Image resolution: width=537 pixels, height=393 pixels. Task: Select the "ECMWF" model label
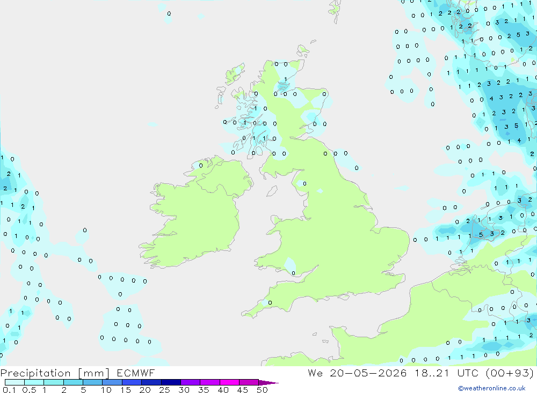click(136, 373)
